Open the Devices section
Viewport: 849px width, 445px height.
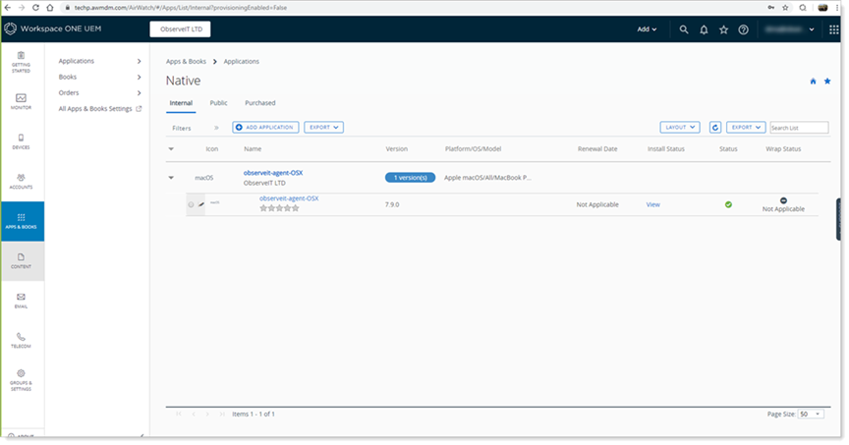tap(21, 141)
